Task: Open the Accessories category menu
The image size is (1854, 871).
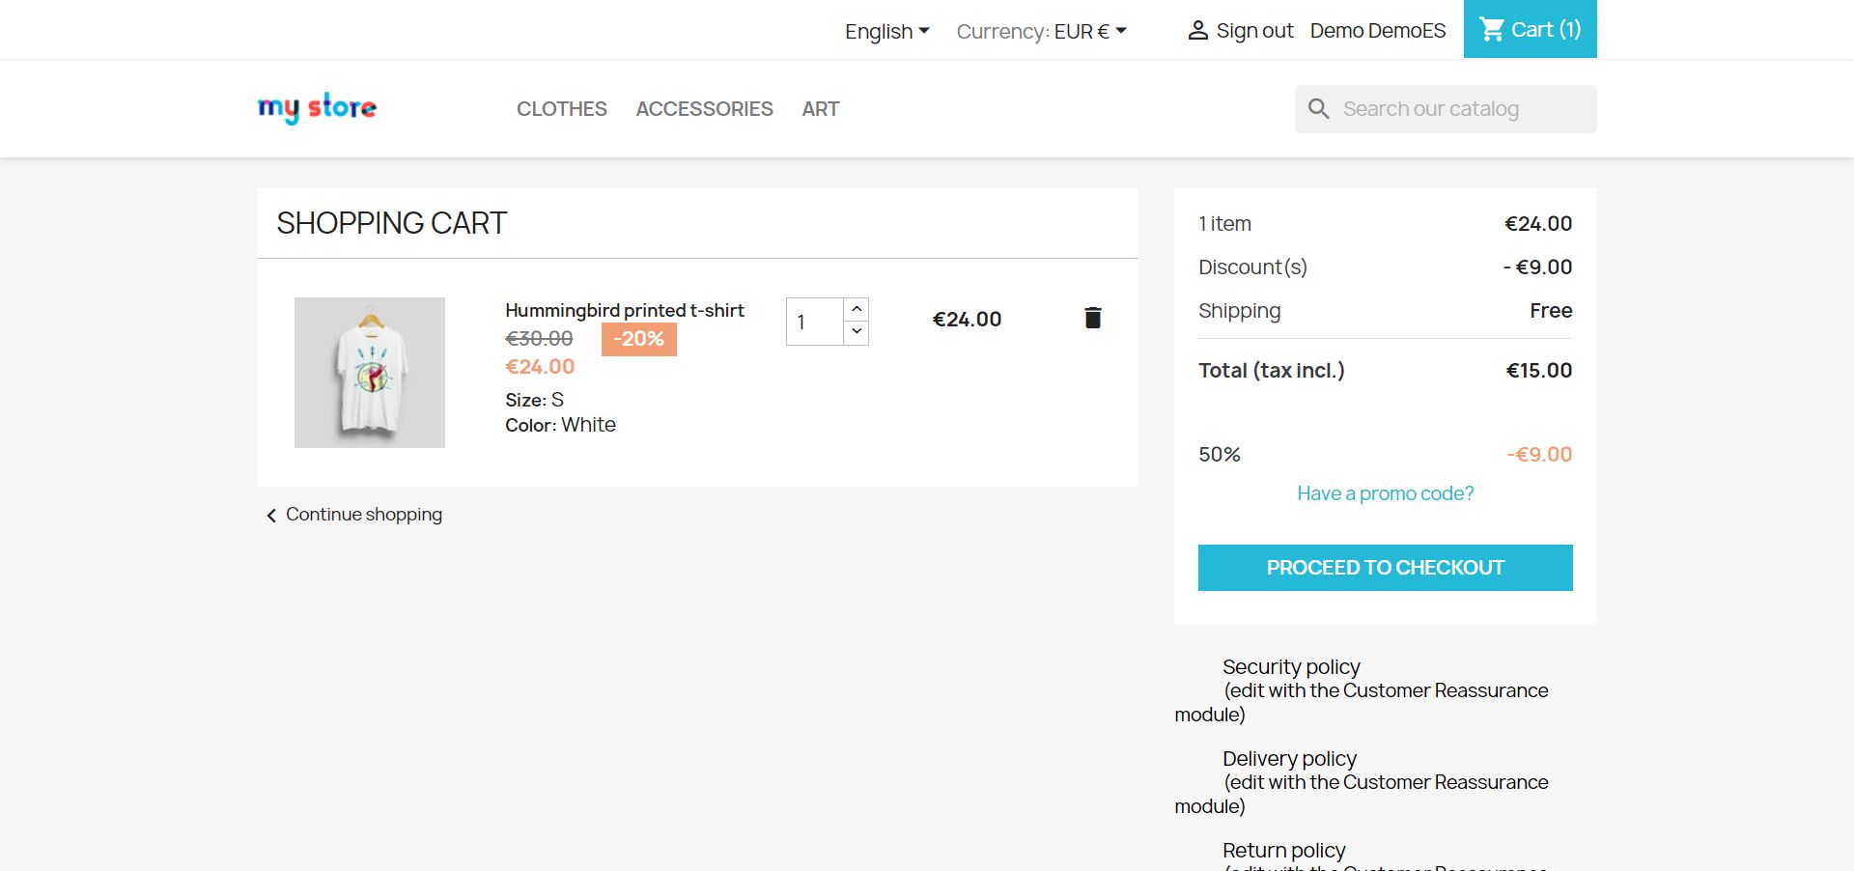Action: click(x=704, y=109)
